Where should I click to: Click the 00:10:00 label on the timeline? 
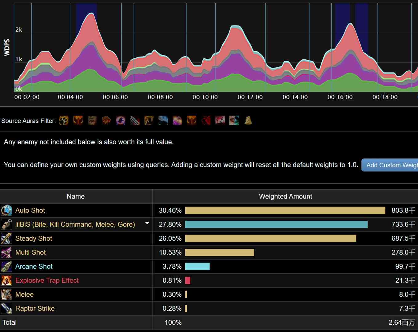click(205, 97)
